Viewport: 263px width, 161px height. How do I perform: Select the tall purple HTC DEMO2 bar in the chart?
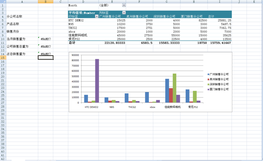(x=97, y=81)
